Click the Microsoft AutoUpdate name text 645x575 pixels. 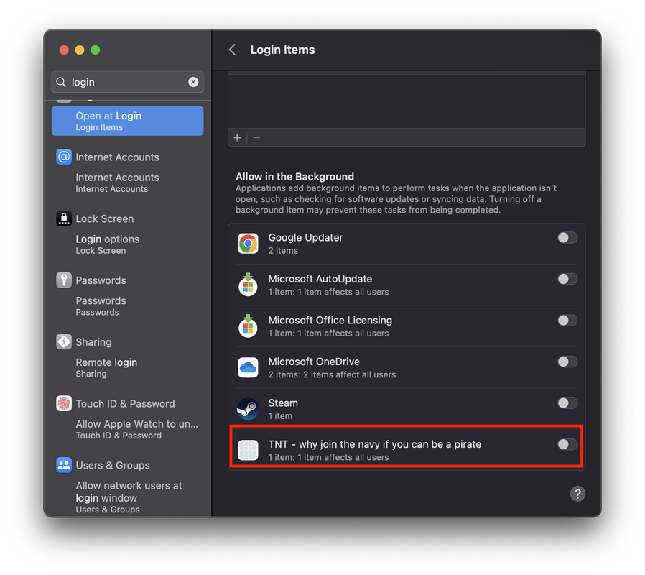coord(320,279)
